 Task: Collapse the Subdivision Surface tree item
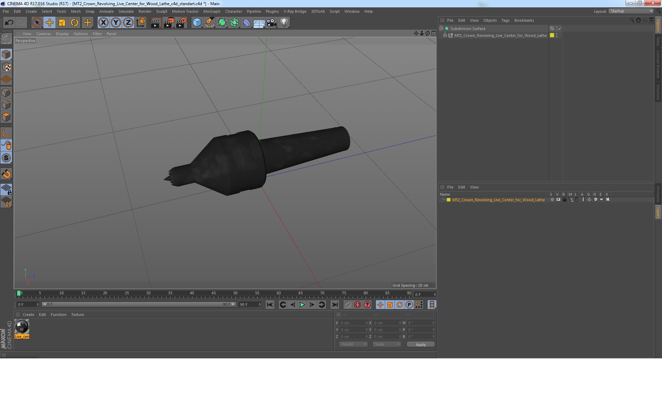coord(441,29)
